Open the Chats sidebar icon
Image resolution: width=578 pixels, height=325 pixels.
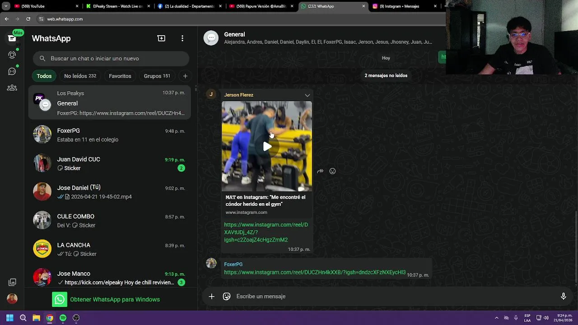(x=12, y=38)
